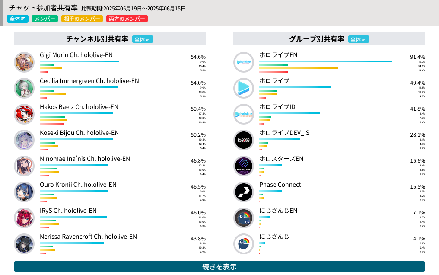Click Cecilia Immergreen channel avatar
Image resolution: width=439 pixels, height=275 pixels.
[x=24, y=88]
